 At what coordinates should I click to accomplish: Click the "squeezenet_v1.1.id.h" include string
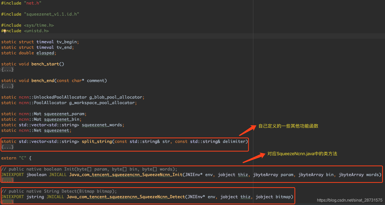(52, 14)
